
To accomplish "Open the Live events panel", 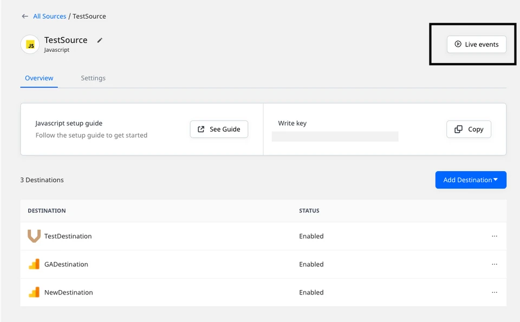I will pyautogui.click(x=476, y=44).
